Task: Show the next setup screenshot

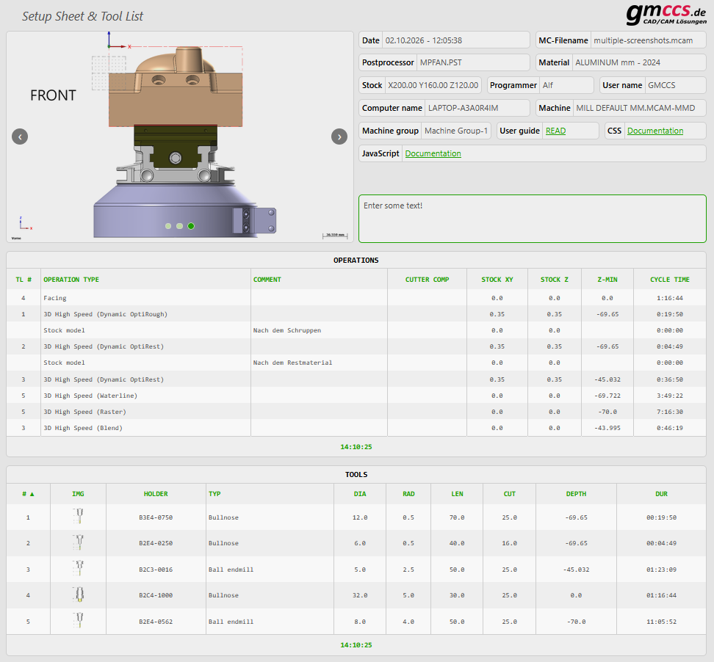Action: [x=339, y=137]
